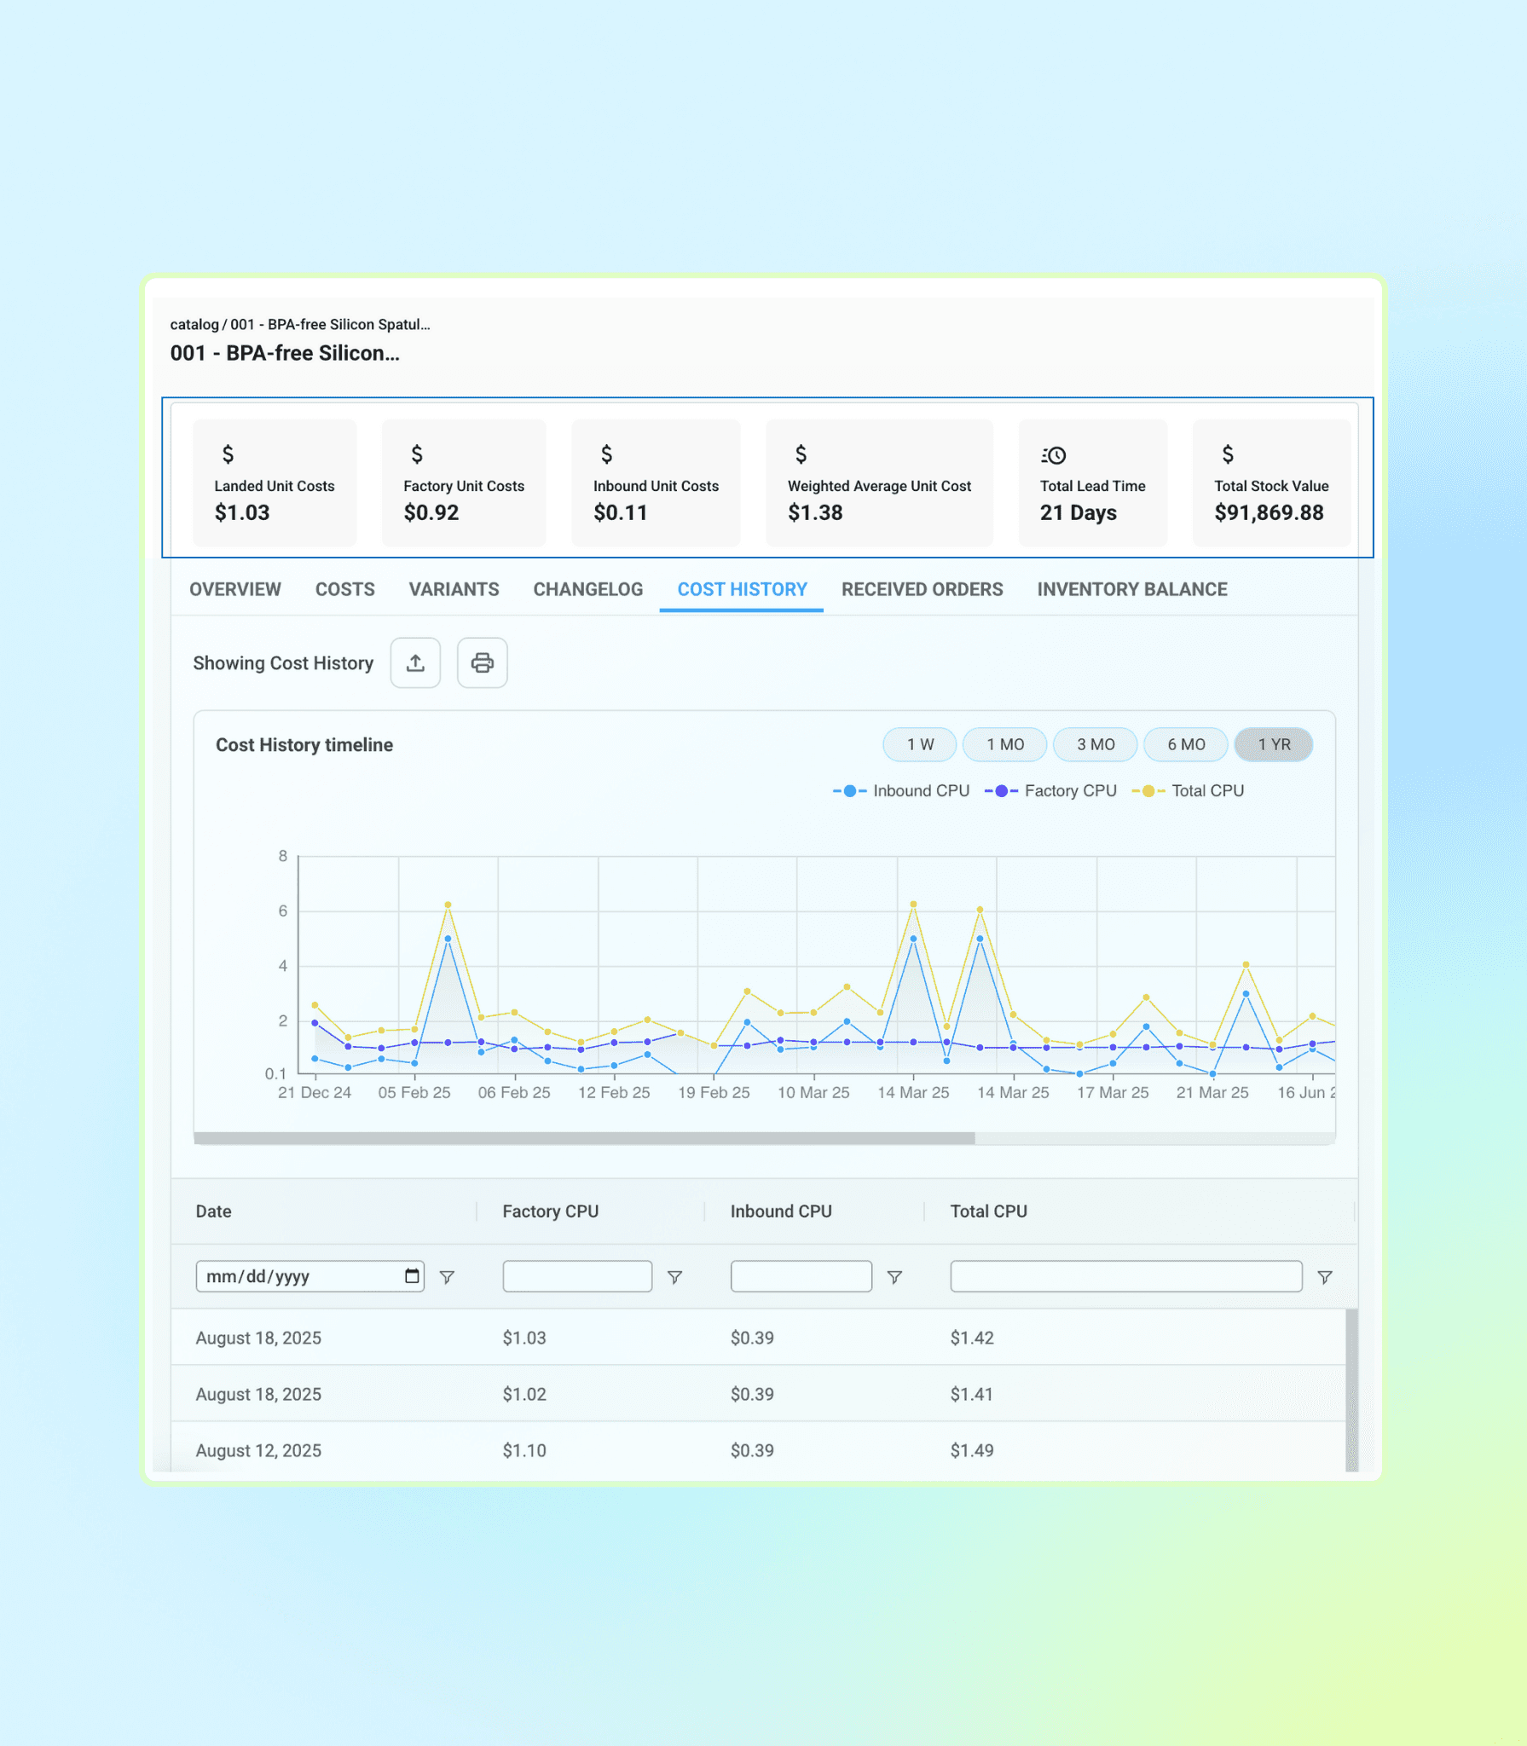The height and width of the screenshot is (1746, 1527).
Task: Click the catalog breadcrumb link
Action: click(x=194, y=324)
